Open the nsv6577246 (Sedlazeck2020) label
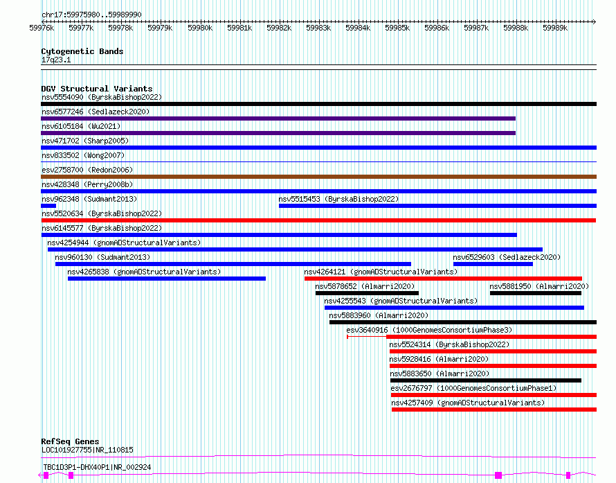The image size is (616, 483). point(96,112)
